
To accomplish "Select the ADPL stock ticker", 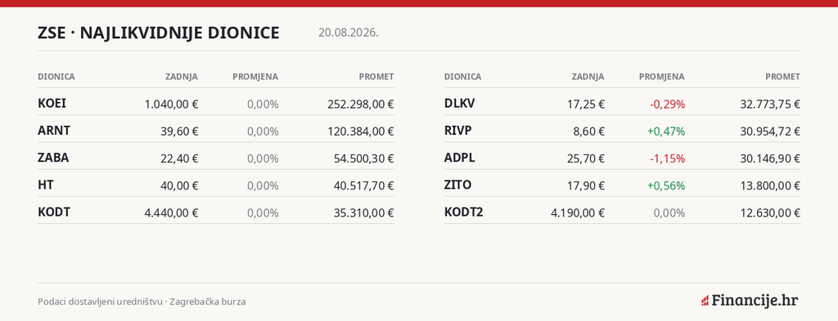I will [460, 158].
